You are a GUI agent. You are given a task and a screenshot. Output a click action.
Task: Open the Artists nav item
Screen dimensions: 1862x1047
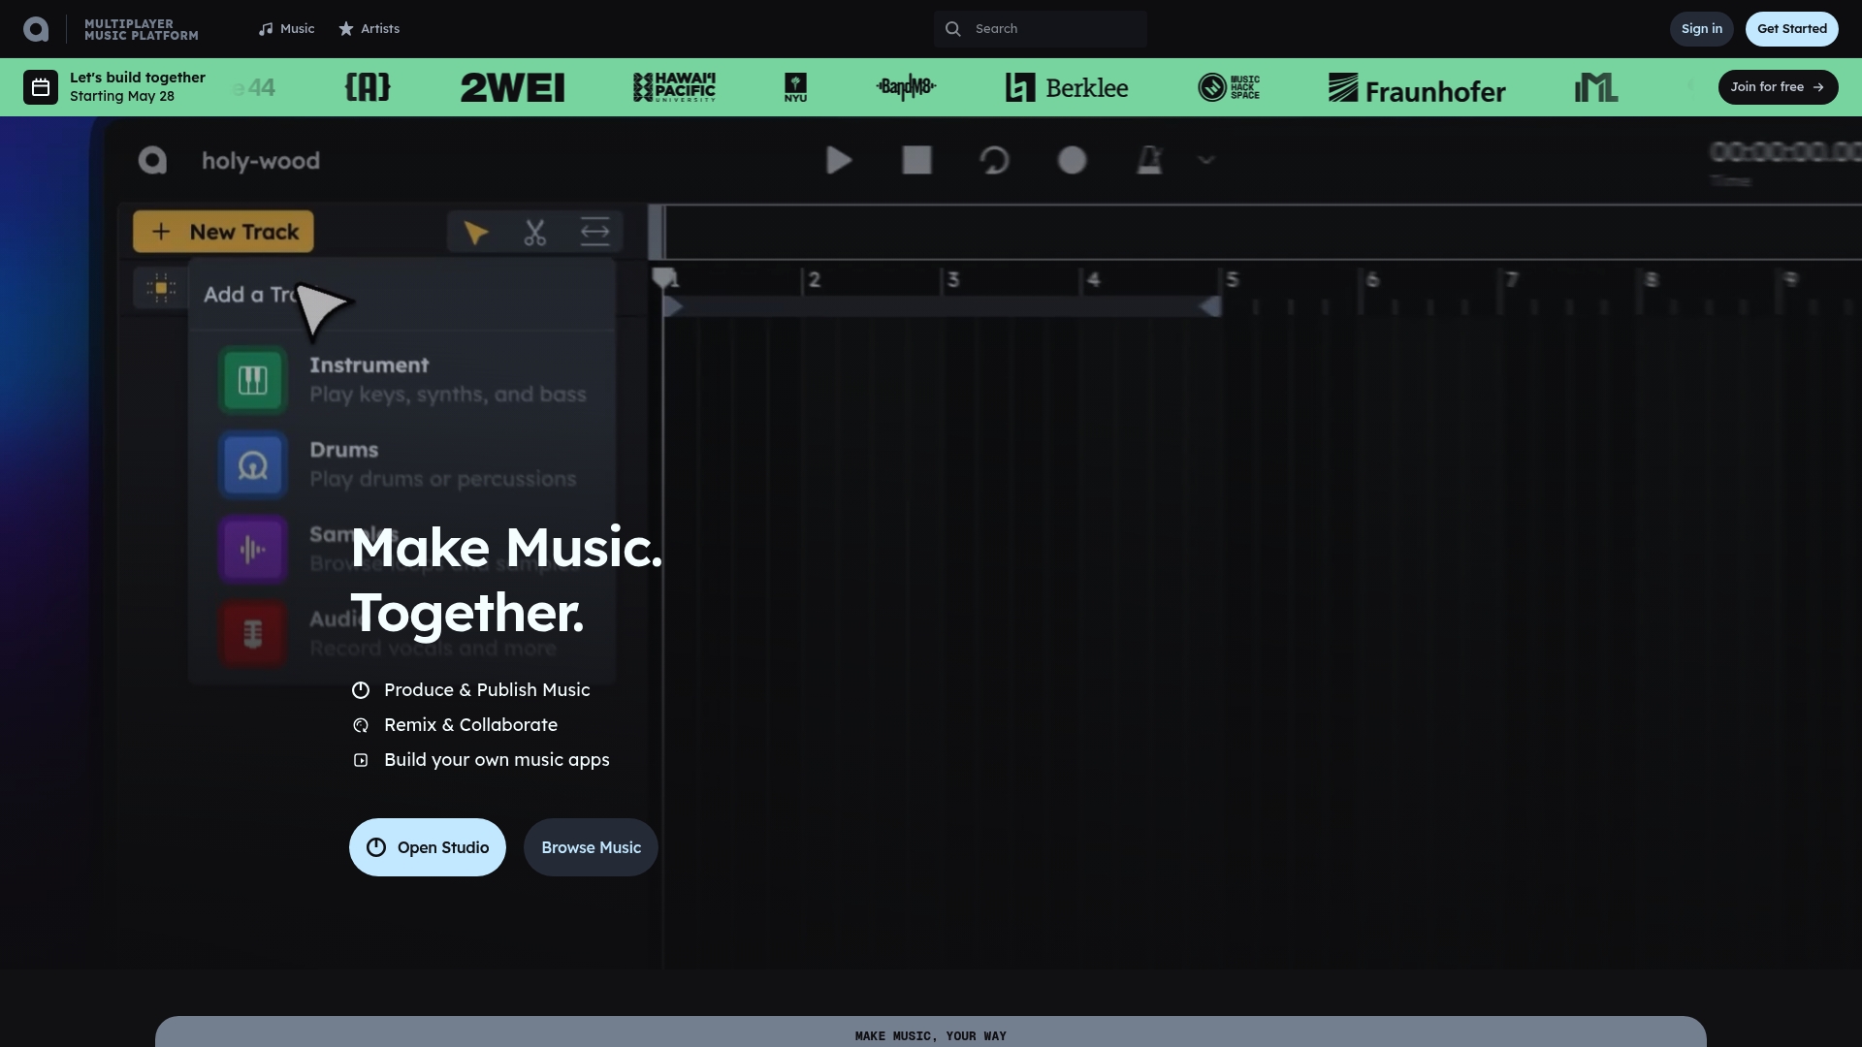[369, 29]
